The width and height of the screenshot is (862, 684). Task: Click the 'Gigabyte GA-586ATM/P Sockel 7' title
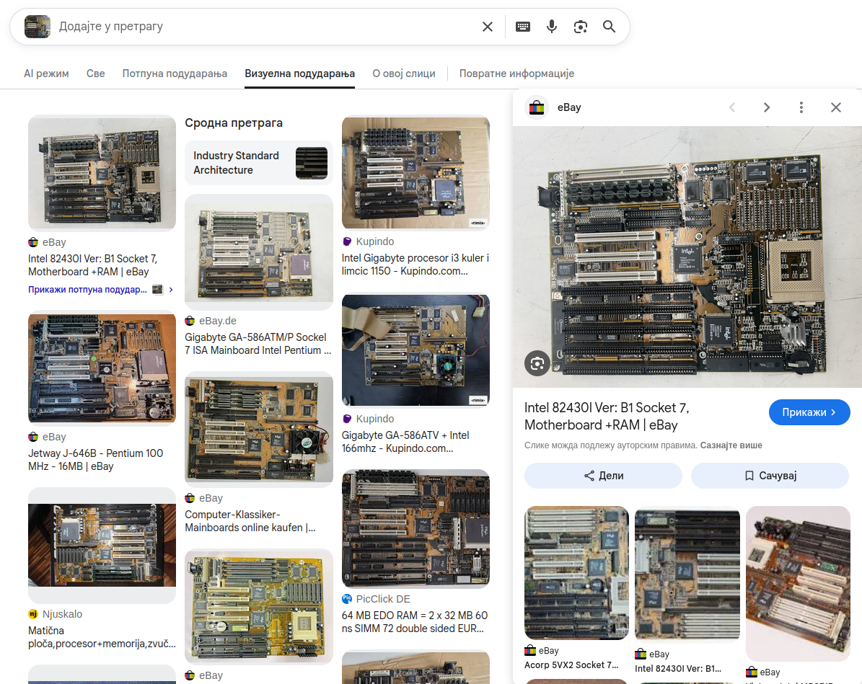tap(258, 344)
